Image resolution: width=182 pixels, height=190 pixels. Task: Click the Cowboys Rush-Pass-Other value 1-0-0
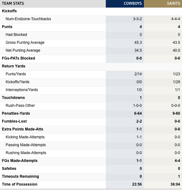137,106
